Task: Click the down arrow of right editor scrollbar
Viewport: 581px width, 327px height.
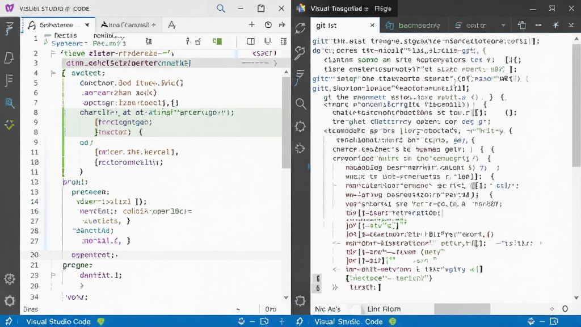Action: coord(576,297)
